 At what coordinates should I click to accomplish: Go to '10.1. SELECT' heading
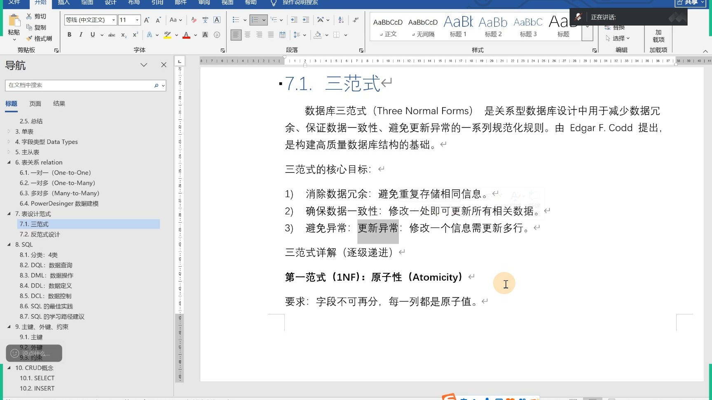pos(37,378)
